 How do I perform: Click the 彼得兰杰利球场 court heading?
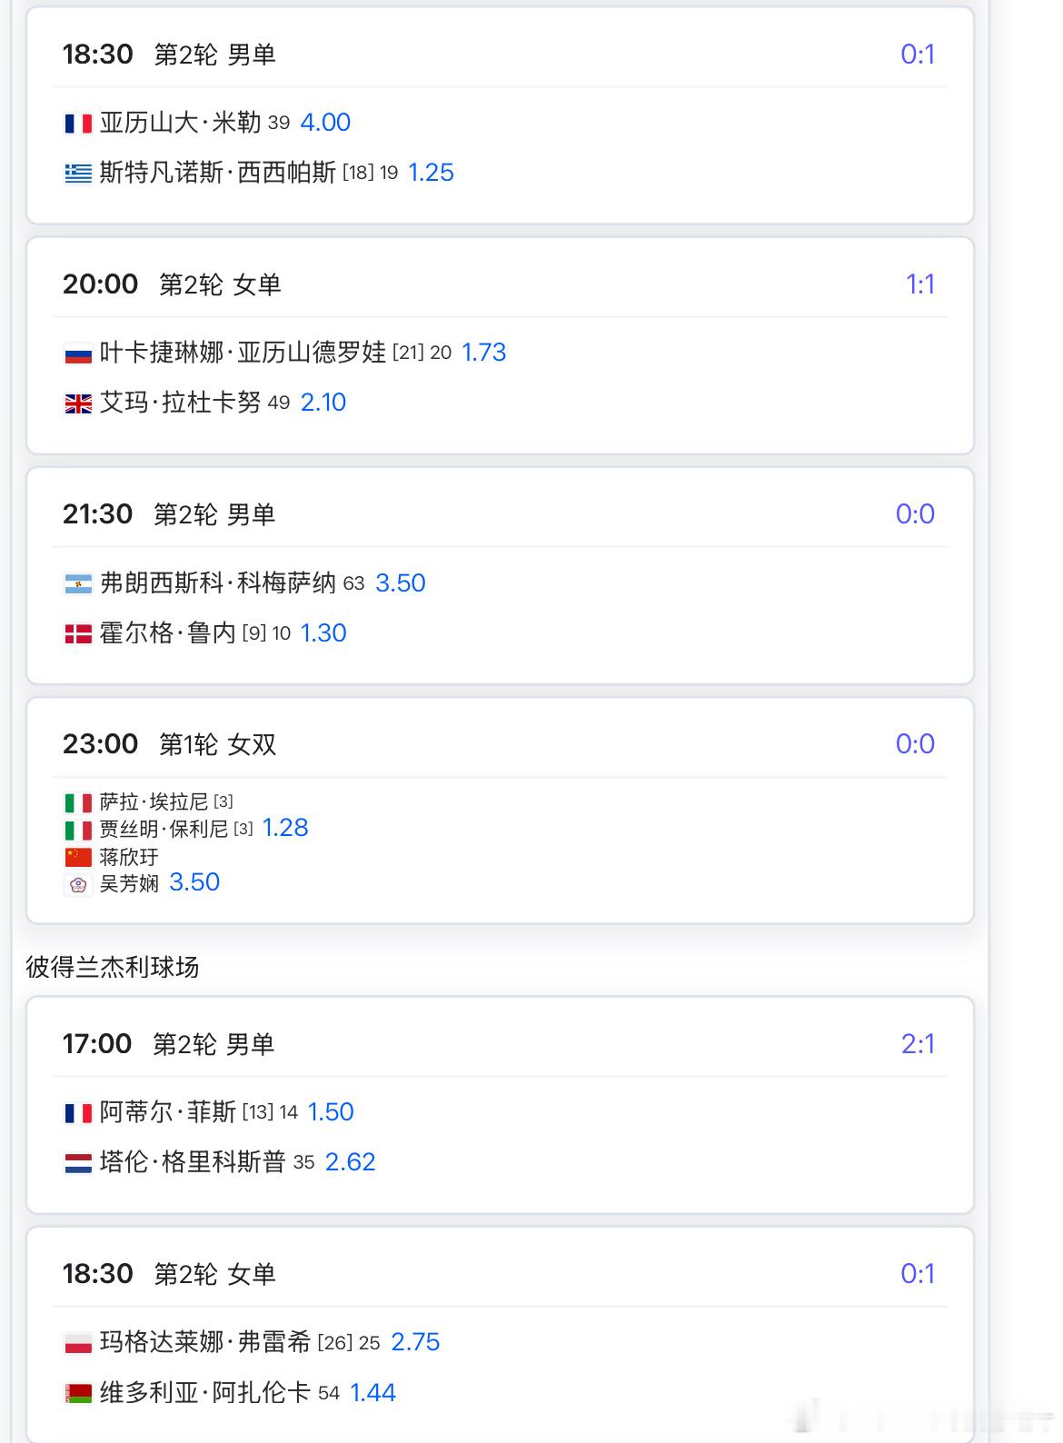[x=113, y=967]
